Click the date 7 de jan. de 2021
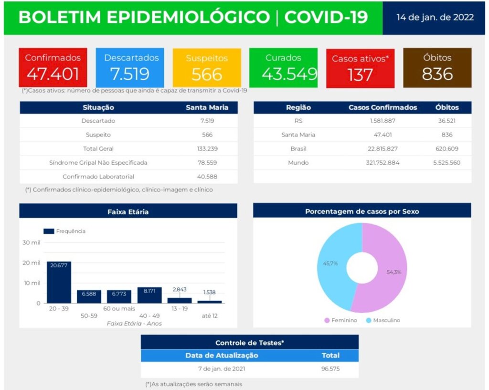This screenshot has width=489, height=390. click(x=222, y=369)
